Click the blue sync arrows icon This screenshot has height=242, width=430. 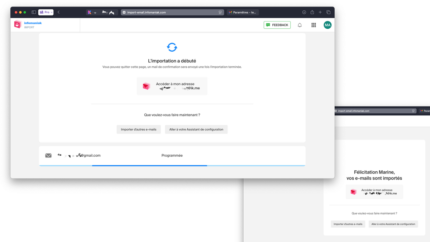[172, 47]
